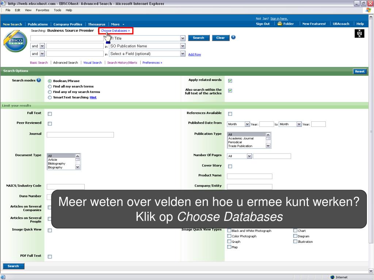Open the Tools menu
The width and height of the screenshot is (374, 280).
(57, 10)
